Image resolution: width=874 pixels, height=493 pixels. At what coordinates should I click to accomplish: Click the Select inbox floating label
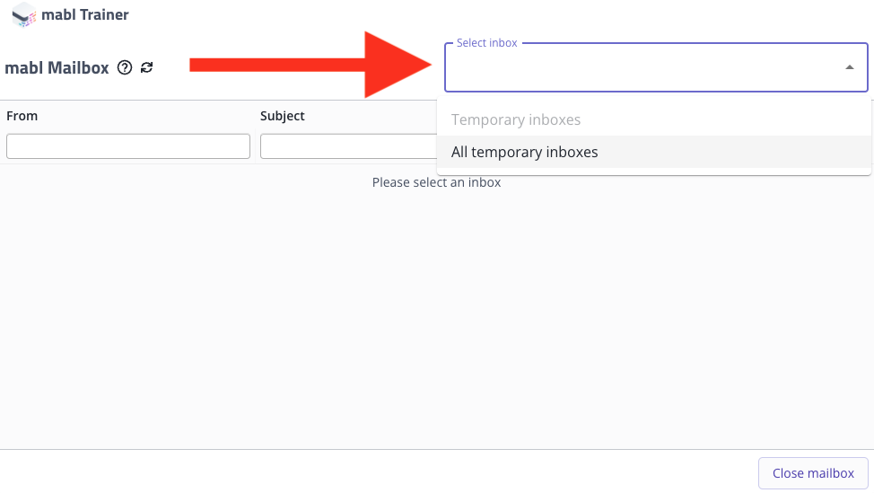tap(486, 43)
